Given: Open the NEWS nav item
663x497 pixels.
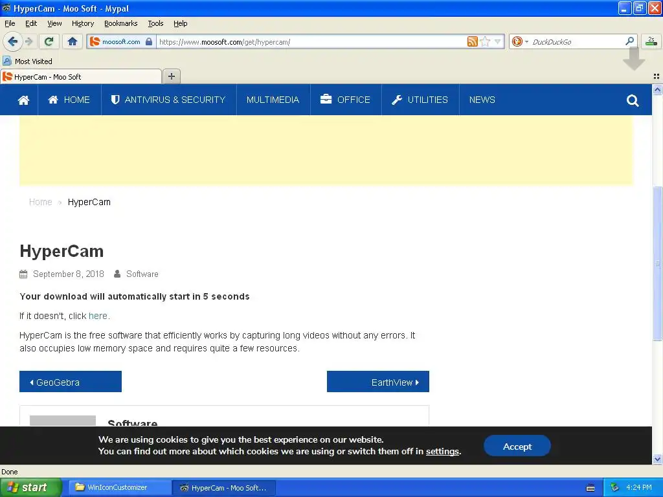Looking at the screenshot, I should (482, 100).
